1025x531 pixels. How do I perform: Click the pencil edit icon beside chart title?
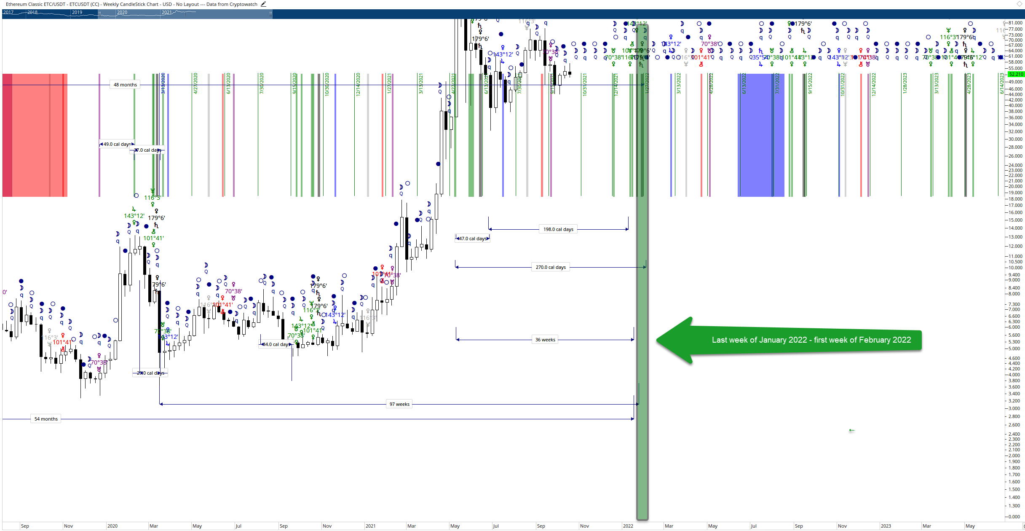(263, 4)
